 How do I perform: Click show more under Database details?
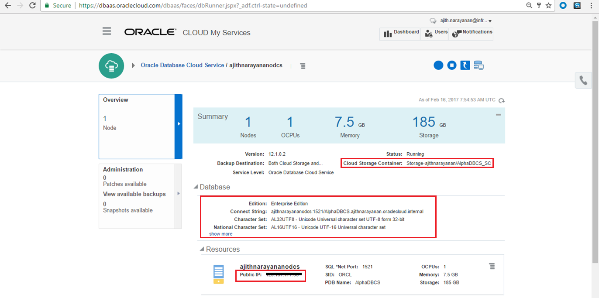[x=220, y=234]
